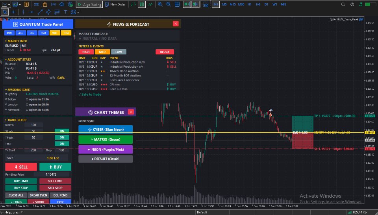
Task: Toggle the MED impact news filter
Action: pyautogui.click(x=102, y=52)
